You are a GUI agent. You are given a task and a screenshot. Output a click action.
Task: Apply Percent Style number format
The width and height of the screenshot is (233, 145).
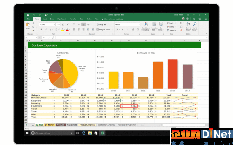[122, 29]
